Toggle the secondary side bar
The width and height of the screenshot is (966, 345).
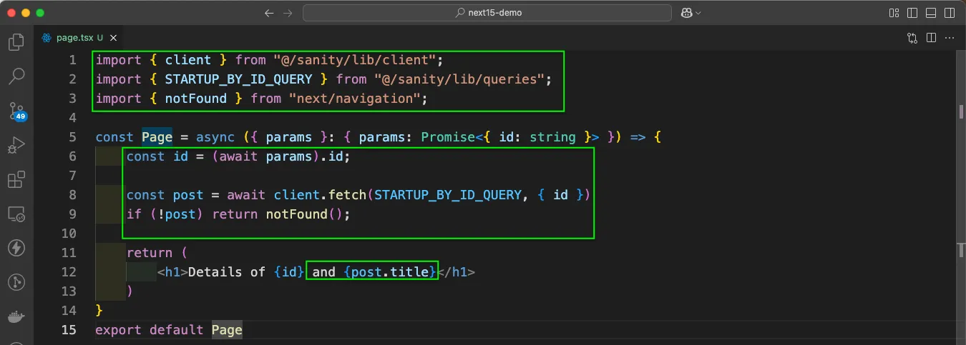tap(950, 13)
